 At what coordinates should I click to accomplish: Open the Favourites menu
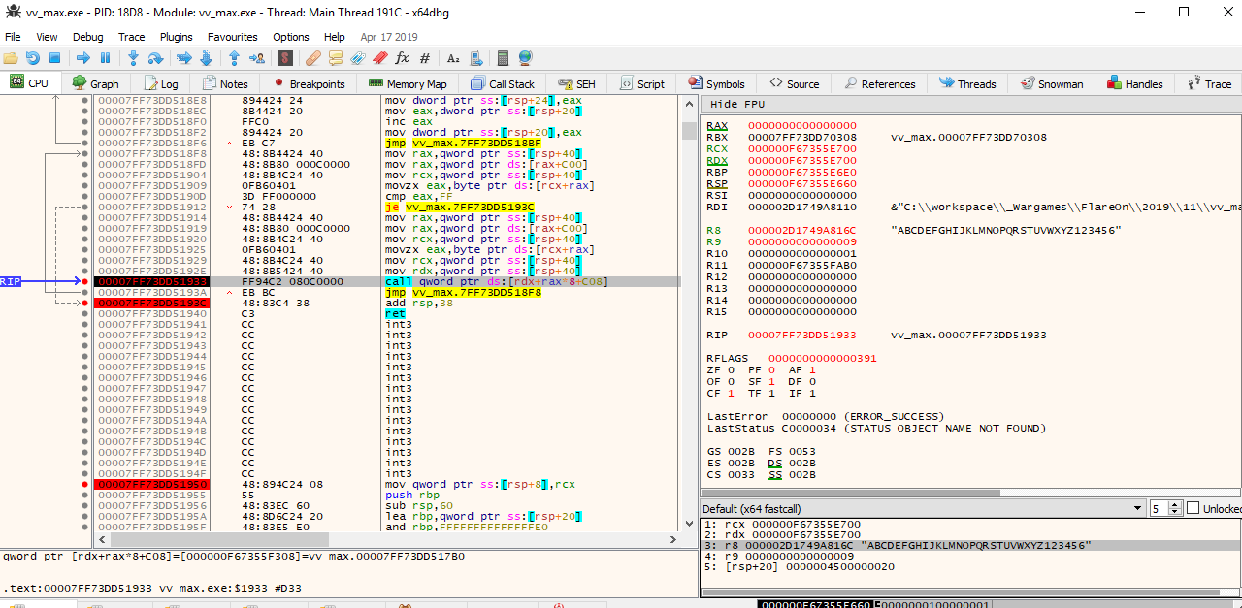pyautogui.click(x=233, y=37)
